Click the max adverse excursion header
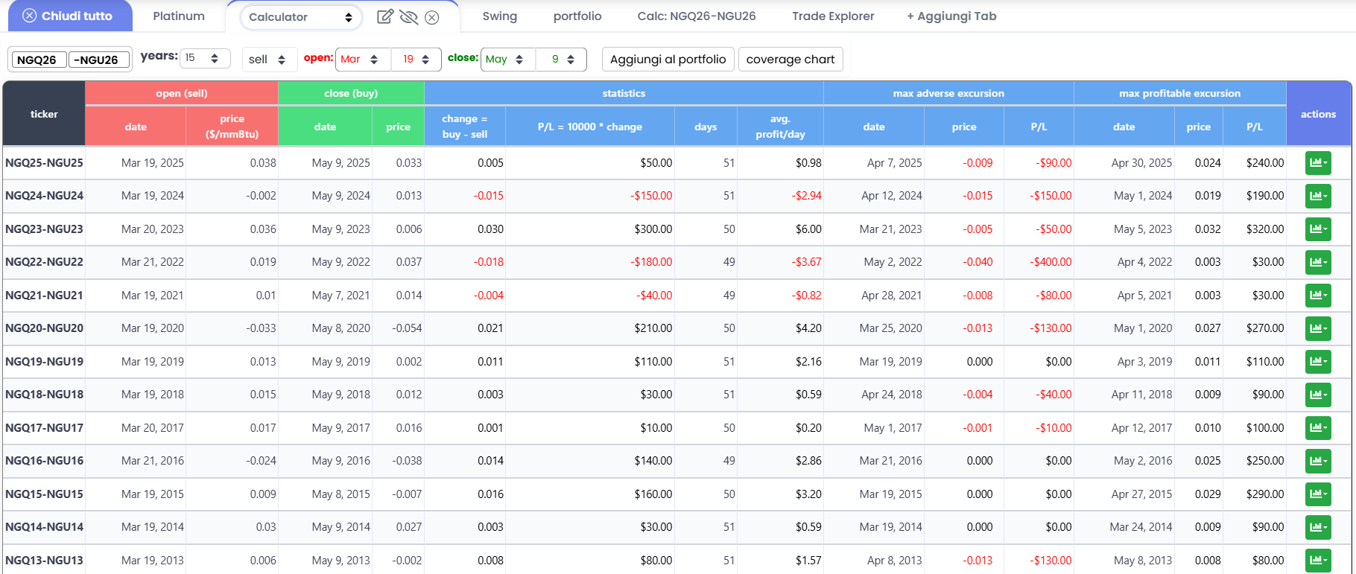 pyautogui.click(x=948, y=93)
